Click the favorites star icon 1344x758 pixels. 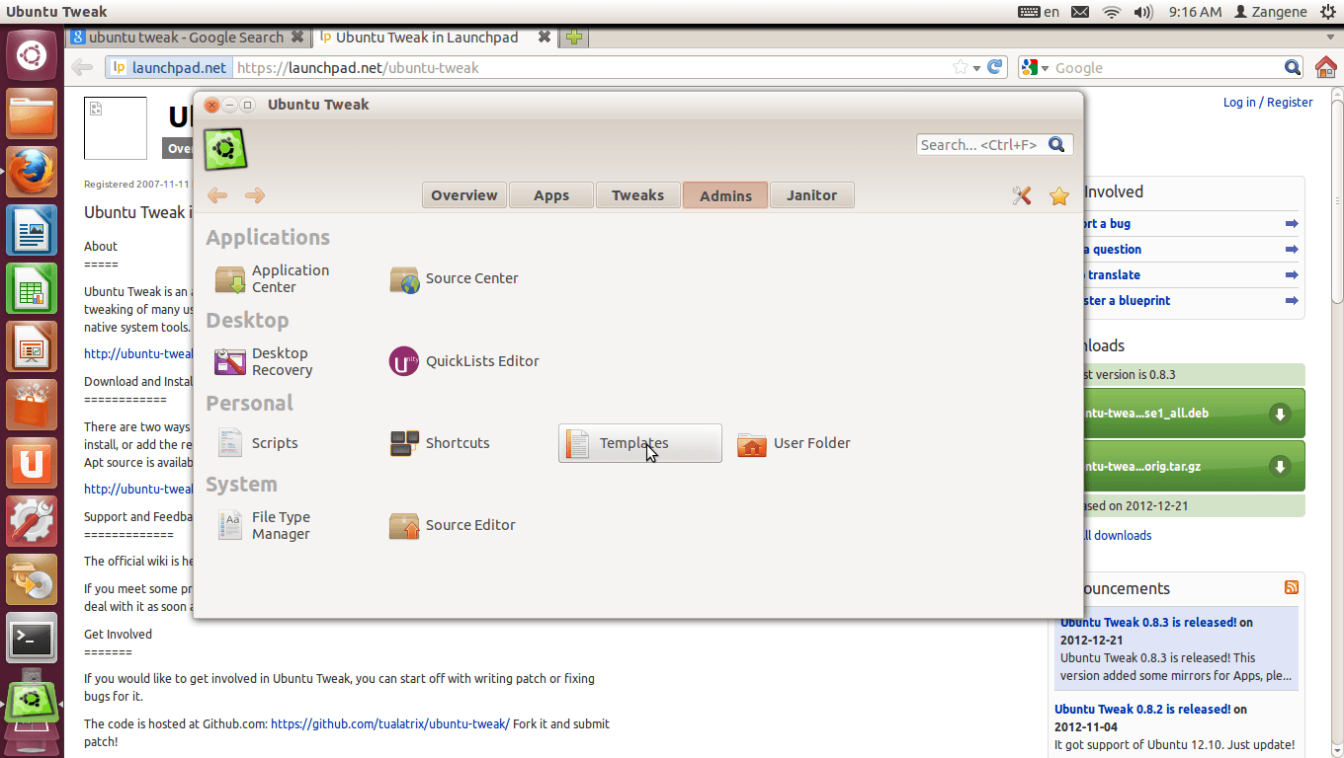coord(1059,195)
